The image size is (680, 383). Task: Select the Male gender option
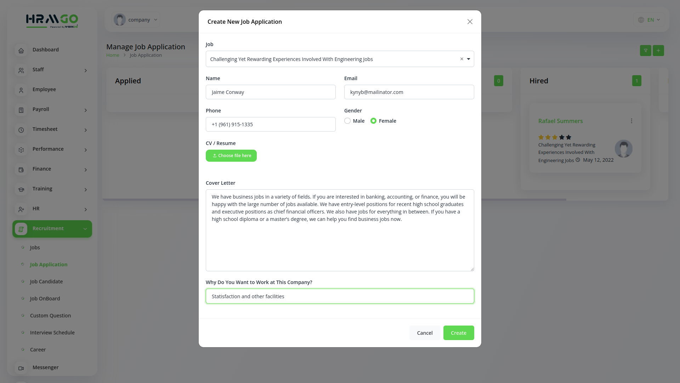(x=347, y=121)
